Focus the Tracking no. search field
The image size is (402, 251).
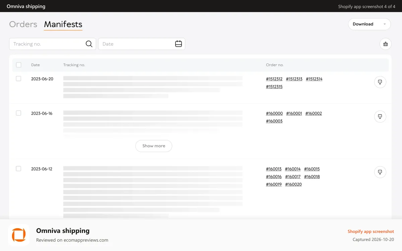click(53, 44)
